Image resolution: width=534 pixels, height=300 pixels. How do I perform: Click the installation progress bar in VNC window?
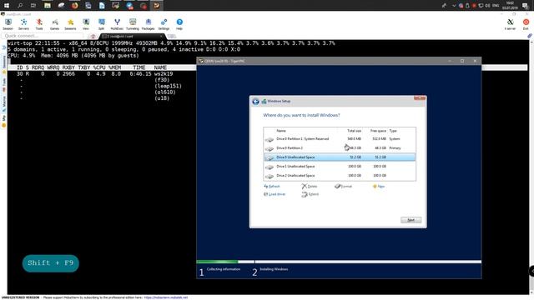(x=339, y=262)
